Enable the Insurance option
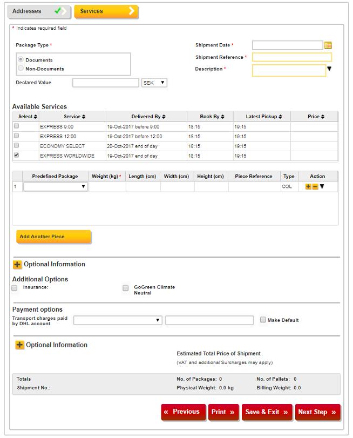The width and height of the screenshot is (353, 438). 15,288
